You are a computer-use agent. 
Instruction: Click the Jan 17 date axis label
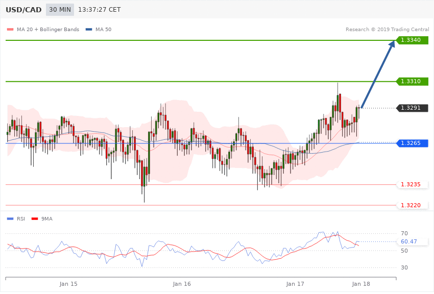(x=295, y=284)
